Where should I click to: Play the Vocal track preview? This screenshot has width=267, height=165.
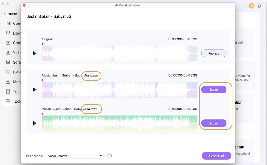click(35, 123)
